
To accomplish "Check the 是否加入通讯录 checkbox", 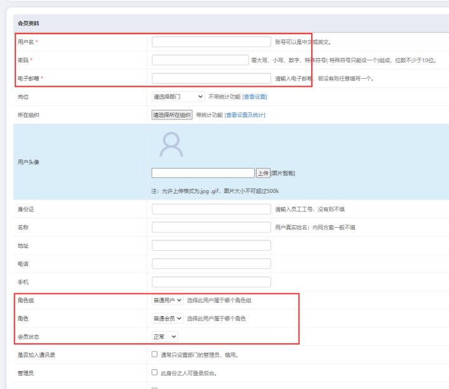I will click(155, 354).
